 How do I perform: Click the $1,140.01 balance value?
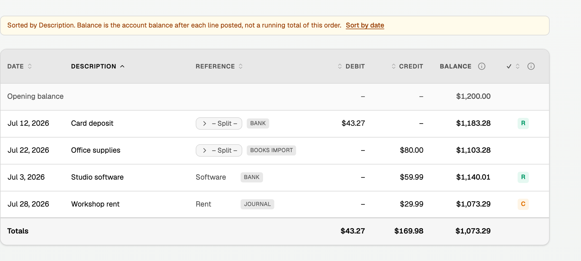473,177
